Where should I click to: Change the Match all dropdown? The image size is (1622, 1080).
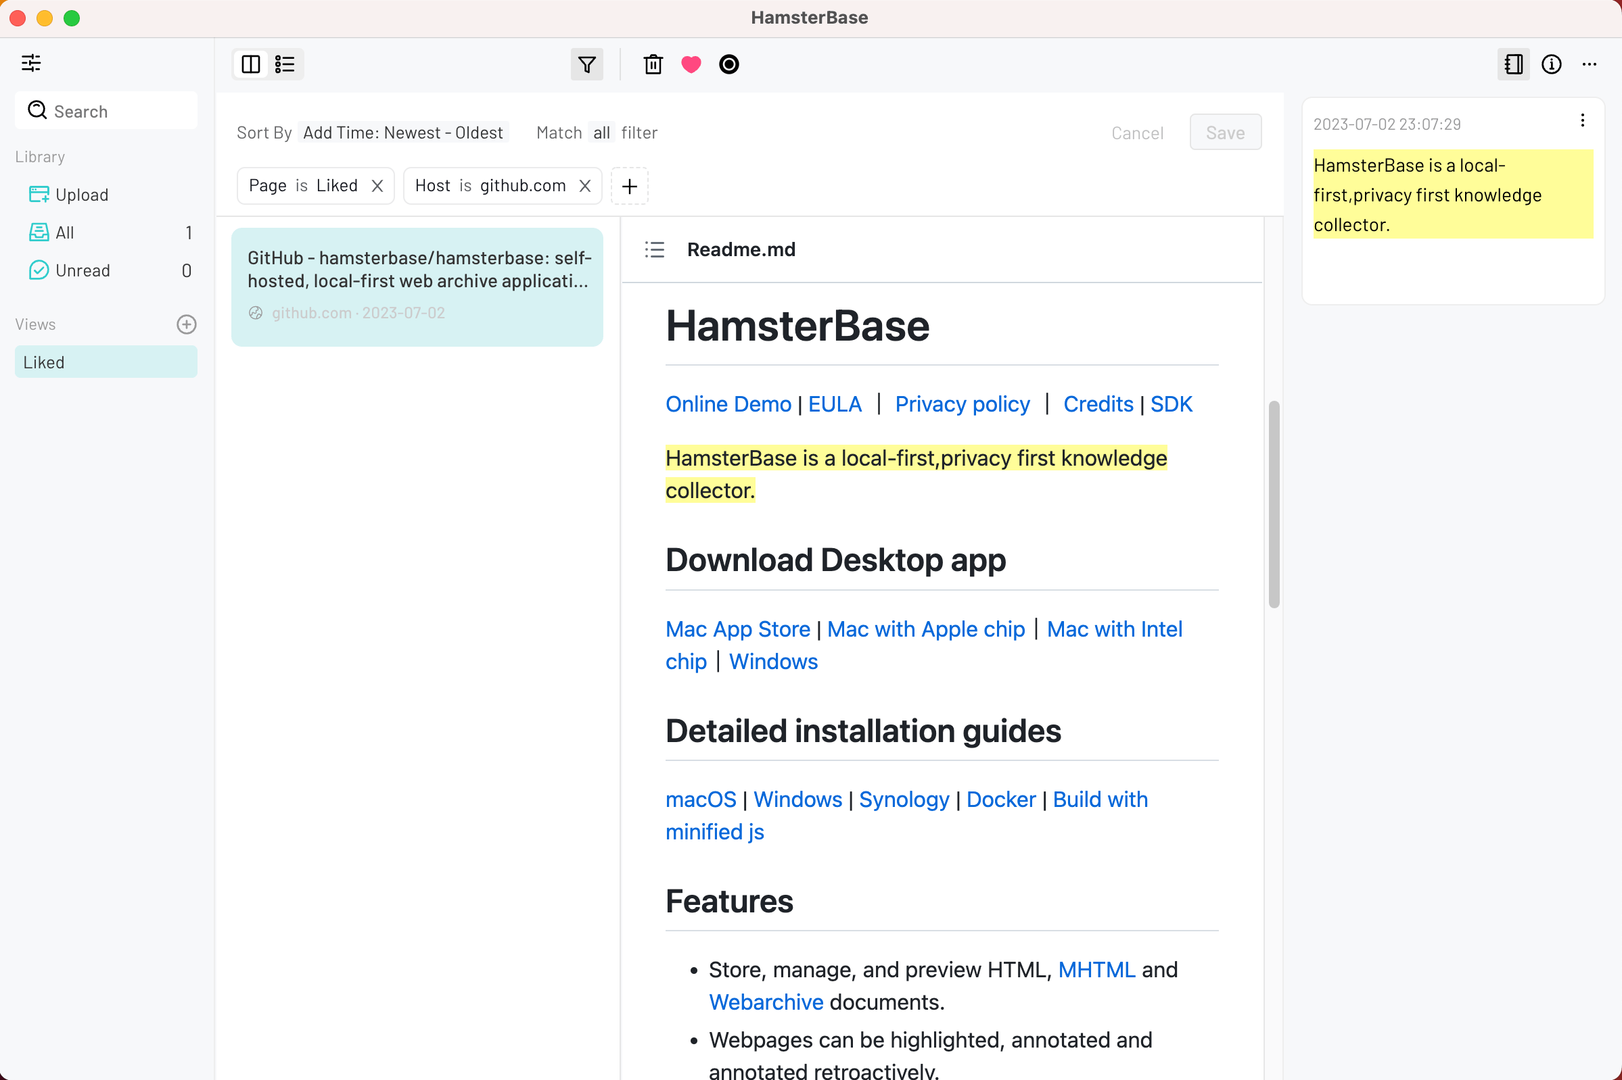click(x=602, y=133)
